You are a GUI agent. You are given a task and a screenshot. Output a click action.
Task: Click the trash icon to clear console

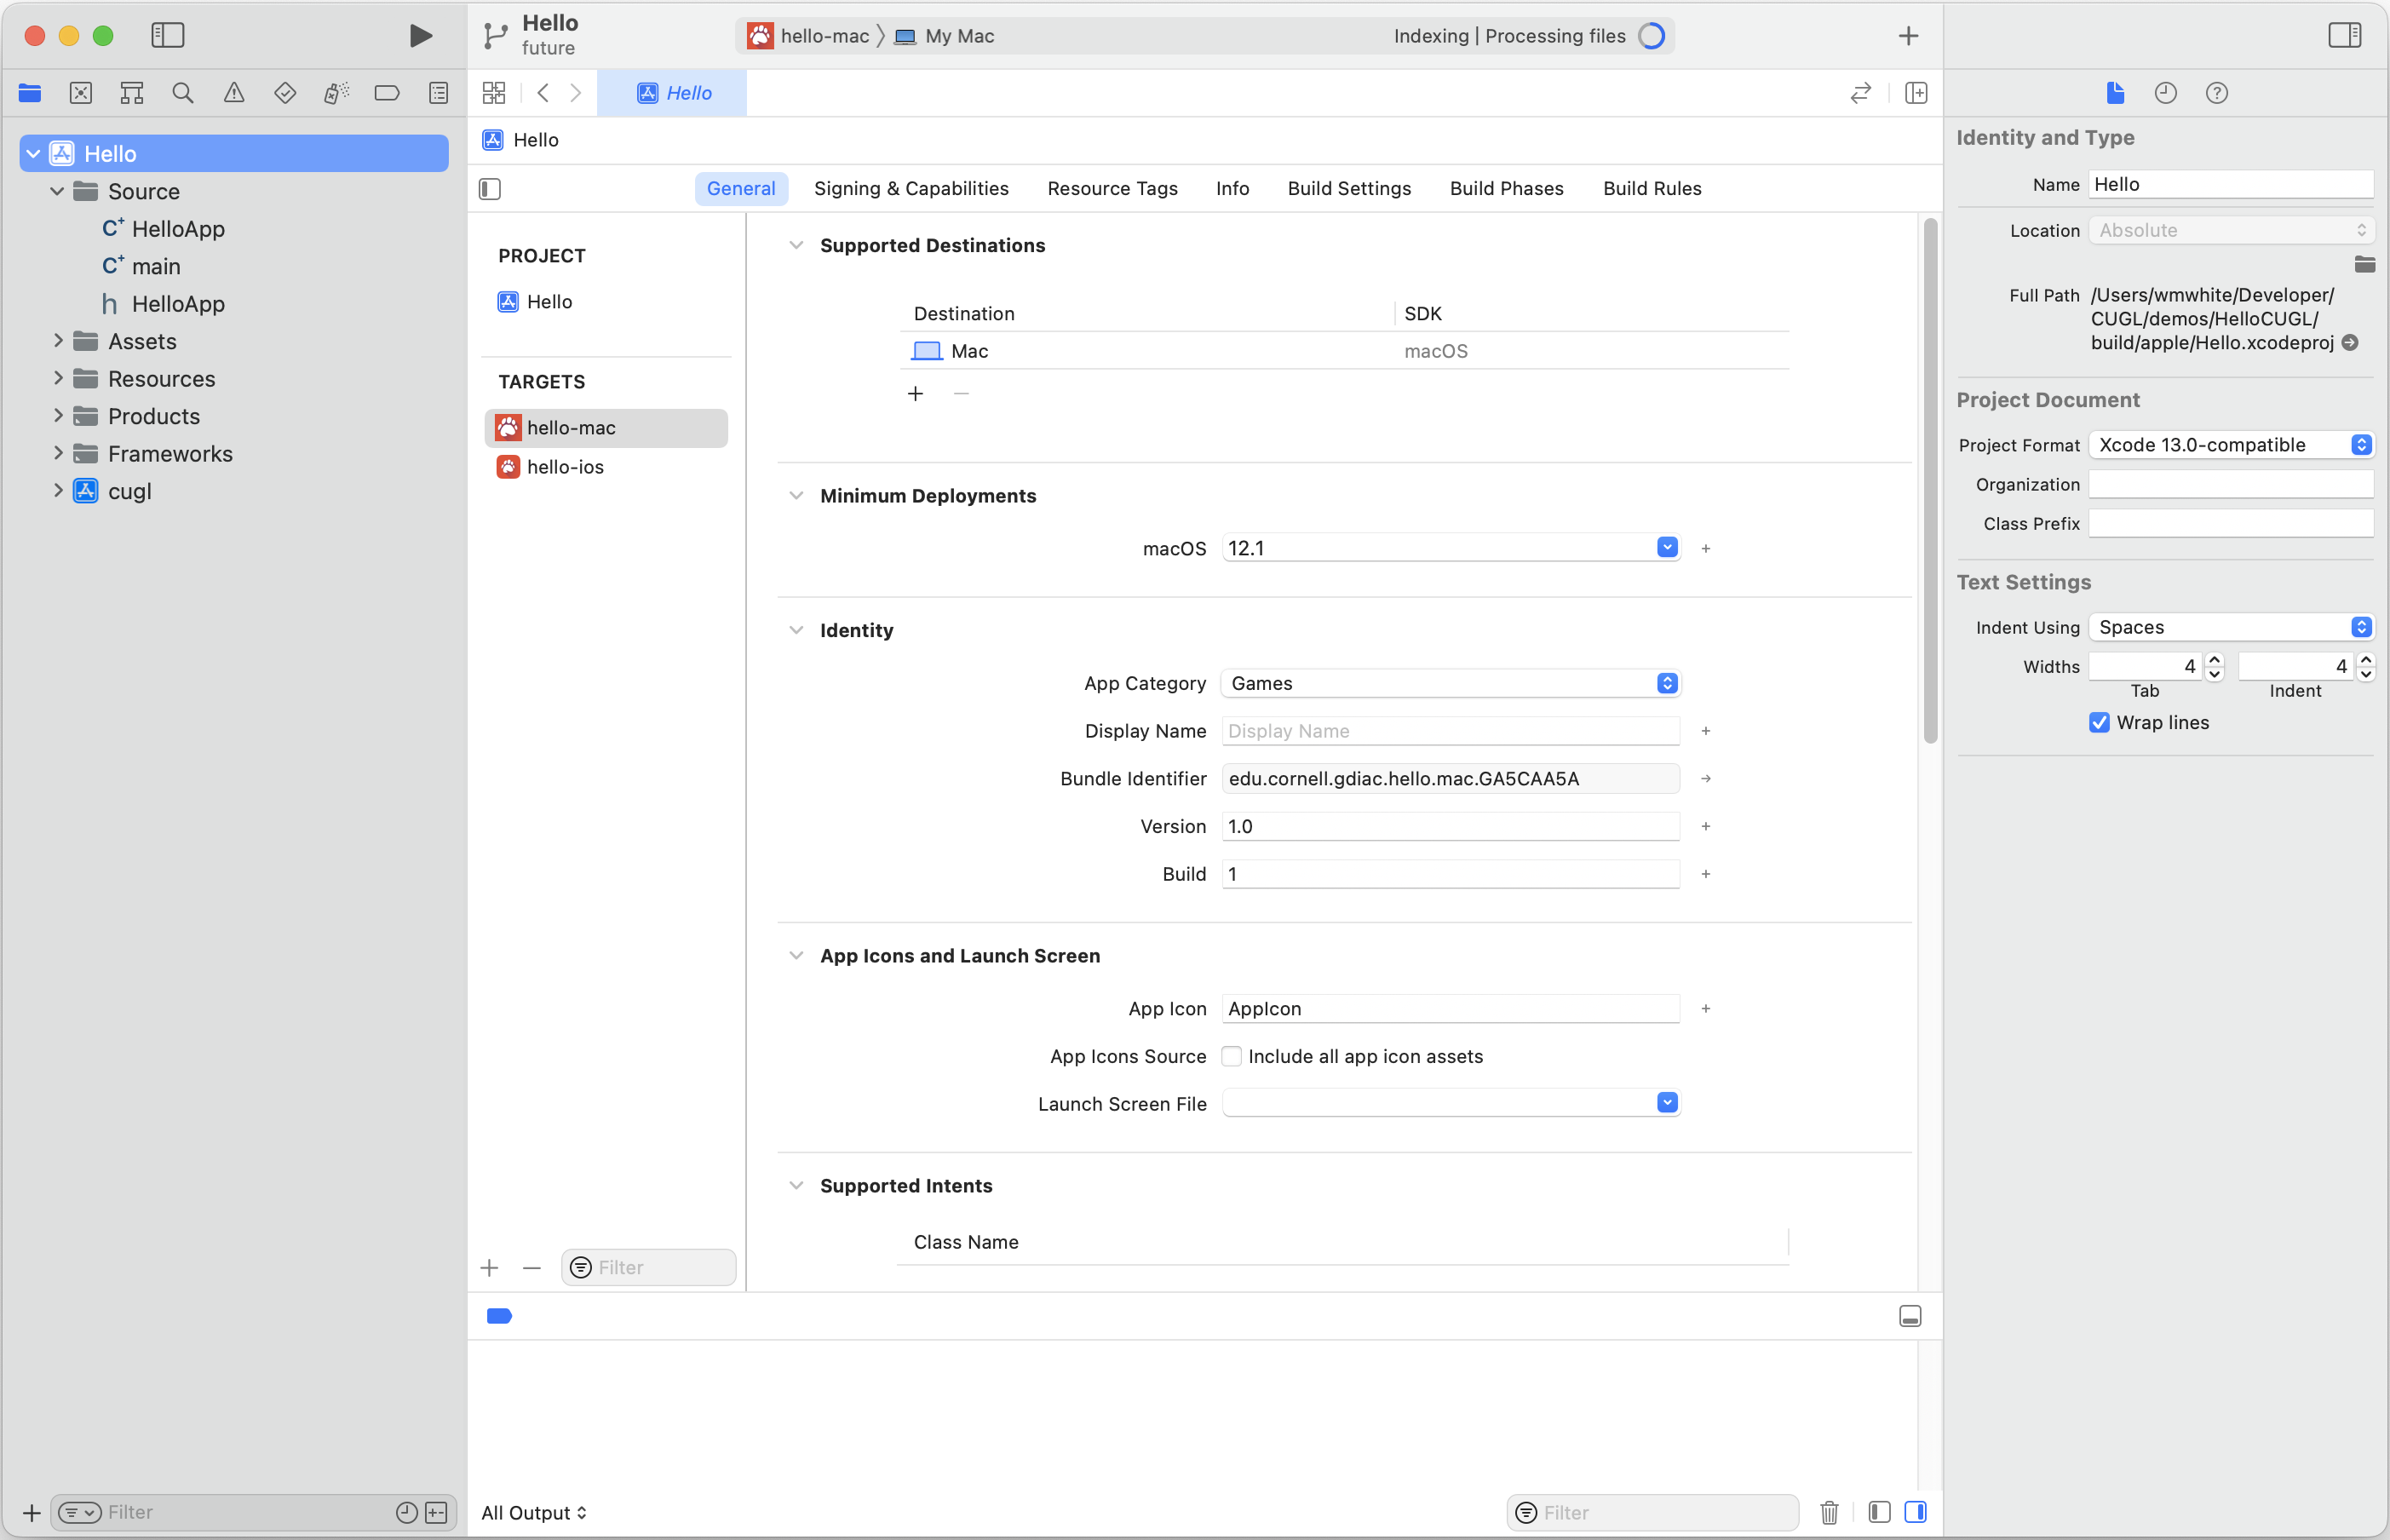click(x=1829, y=1512)
